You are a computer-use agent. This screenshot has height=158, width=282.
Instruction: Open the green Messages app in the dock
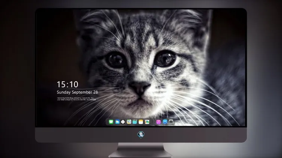click(x=111, y=122)
